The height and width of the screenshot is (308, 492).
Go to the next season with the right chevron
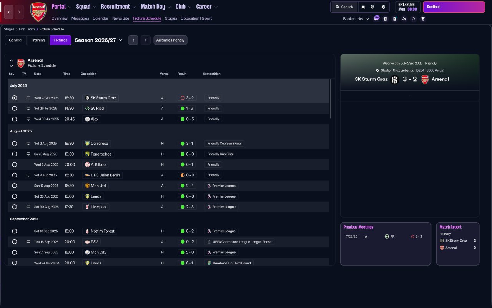145,40
